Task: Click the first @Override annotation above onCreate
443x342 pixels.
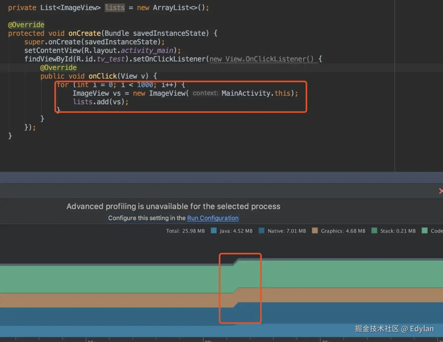Action: [26, 25]
